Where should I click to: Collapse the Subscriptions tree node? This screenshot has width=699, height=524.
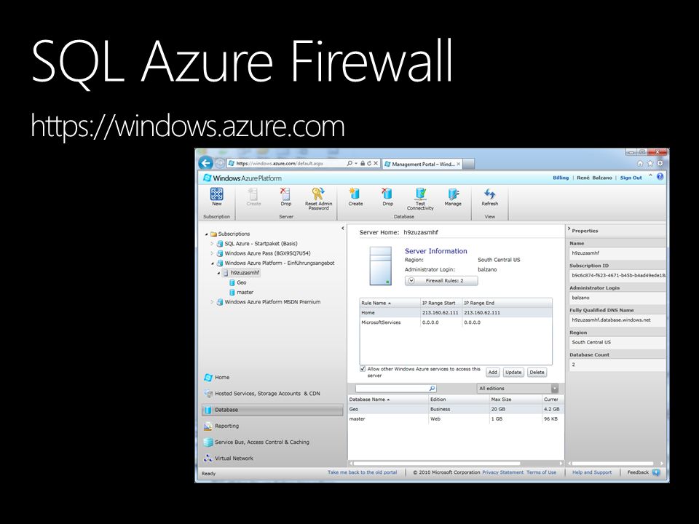pyautogui.click(x=206, y=234)
